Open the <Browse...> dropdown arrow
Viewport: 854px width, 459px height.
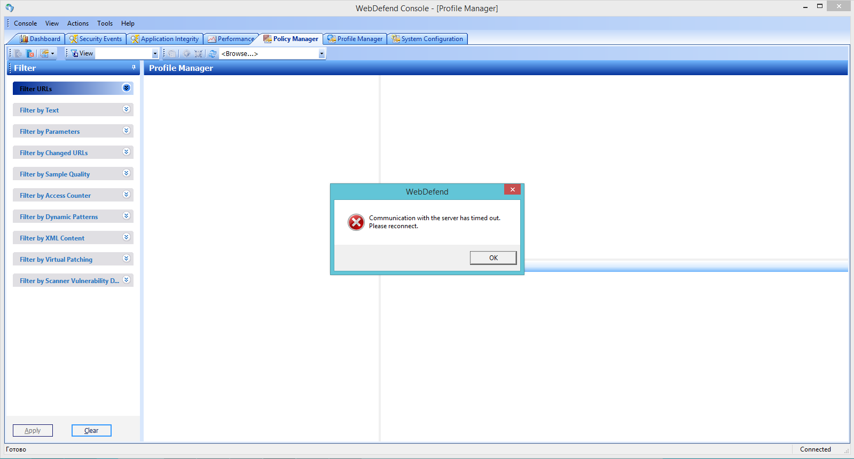pyautogui.click(x=322, y=53)
